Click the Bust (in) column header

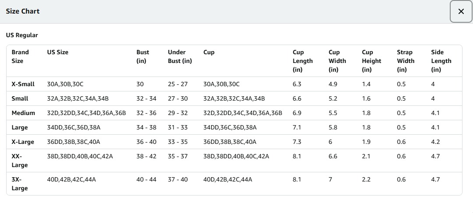[143, 56]
